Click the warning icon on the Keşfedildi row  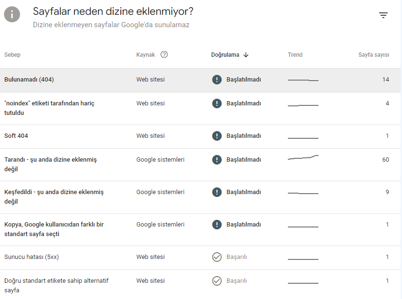click(217, 192)
